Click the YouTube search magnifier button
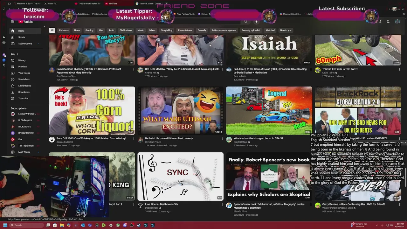The height and width of the screenshot is (229, 407). [x=245, y=22]
